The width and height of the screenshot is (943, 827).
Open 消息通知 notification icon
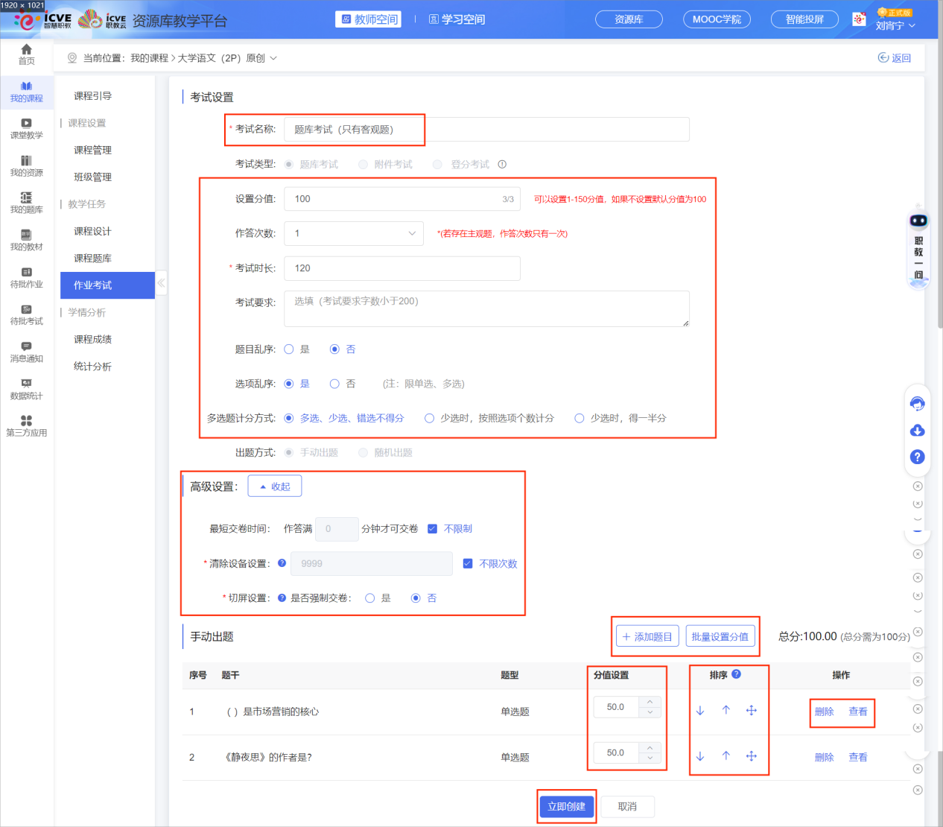click(x=26, y=351)
